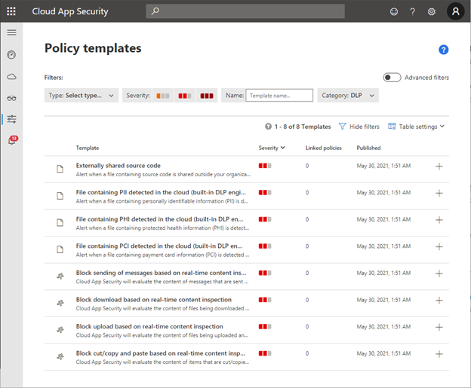Expand the Table settings menu
The height and width of the screenshot is (388, 471).
(x=416, y=127)
